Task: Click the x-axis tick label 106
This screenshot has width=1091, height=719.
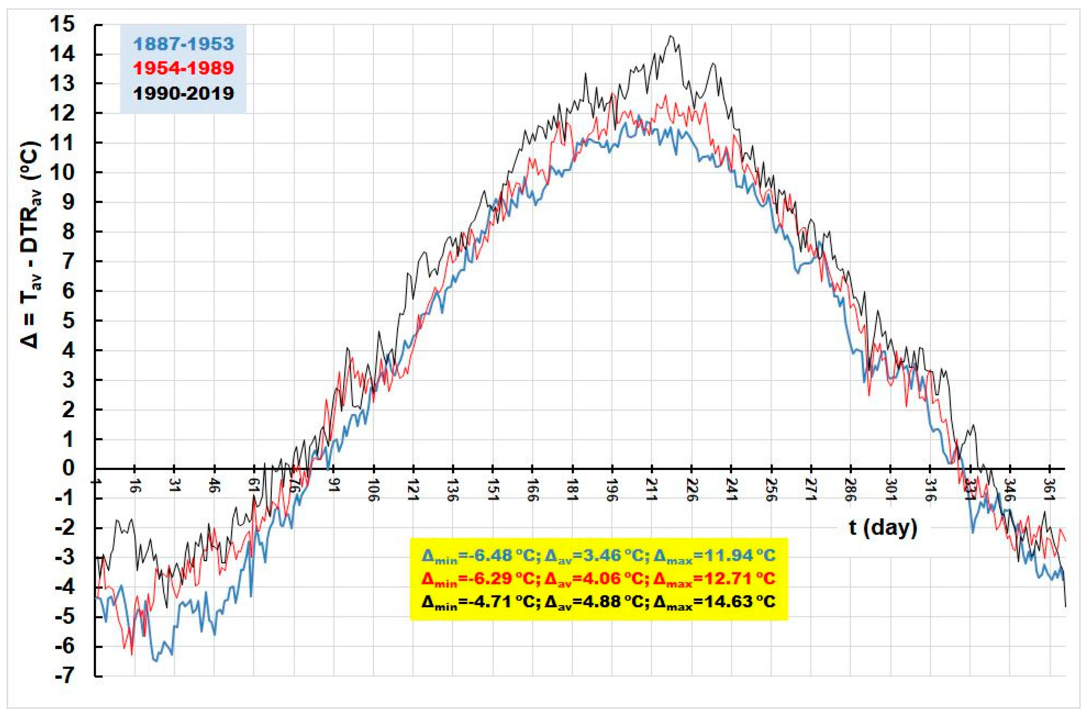Action: point(374,490)
